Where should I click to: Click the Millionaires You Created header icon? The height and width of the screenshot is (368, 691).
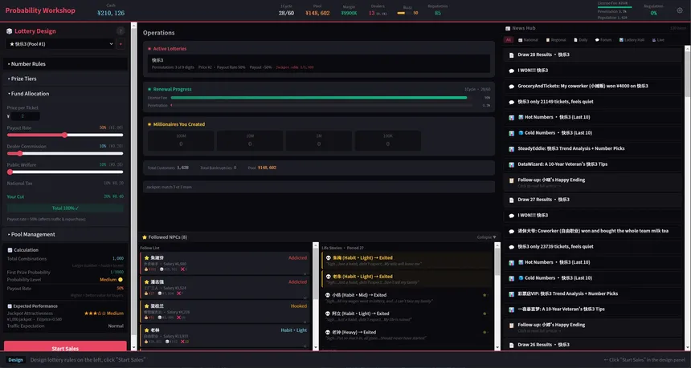149,124
